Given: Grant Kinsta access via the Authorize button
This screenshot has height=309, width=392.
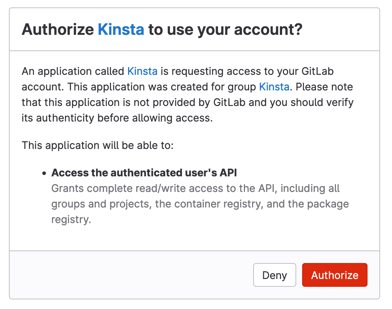Looking at the screenshot, I should point(334,275).
